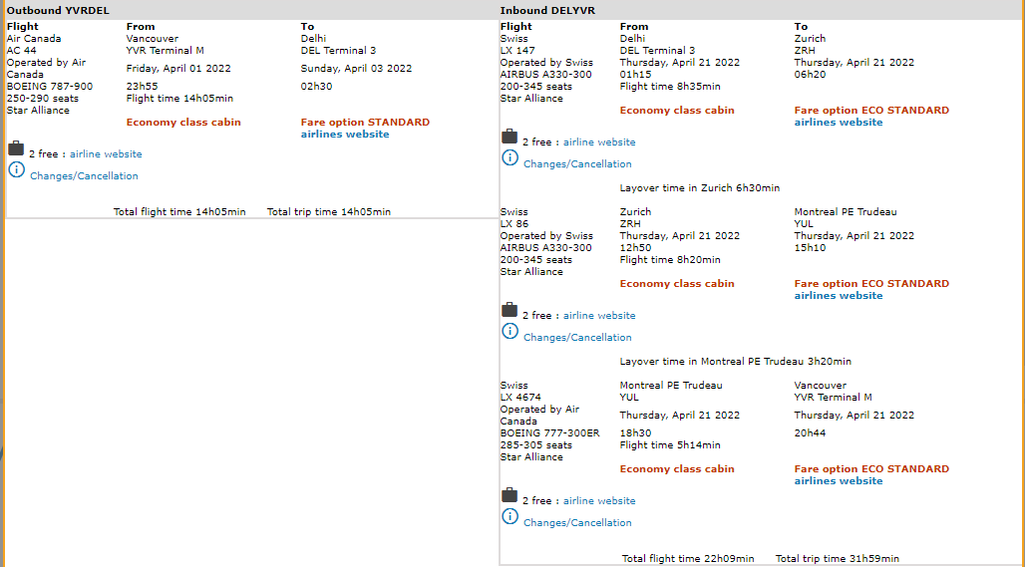View Changes/Cancellation for Montreal–Vancouver flight LX 4674
Image resolution: width=1025 pixels, height=567 pixels.
(577, 523)
